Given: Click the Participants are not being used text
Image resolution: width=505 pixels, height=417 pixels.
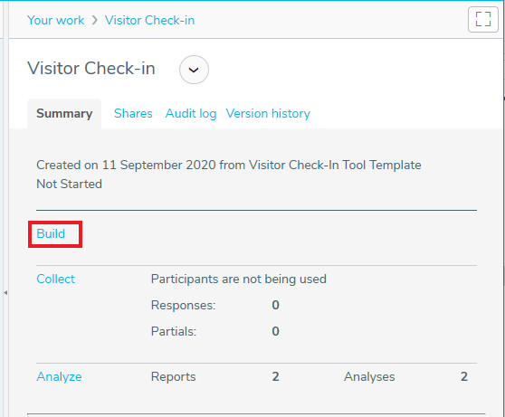Looking at the screenshot, I should coord(239,280).
